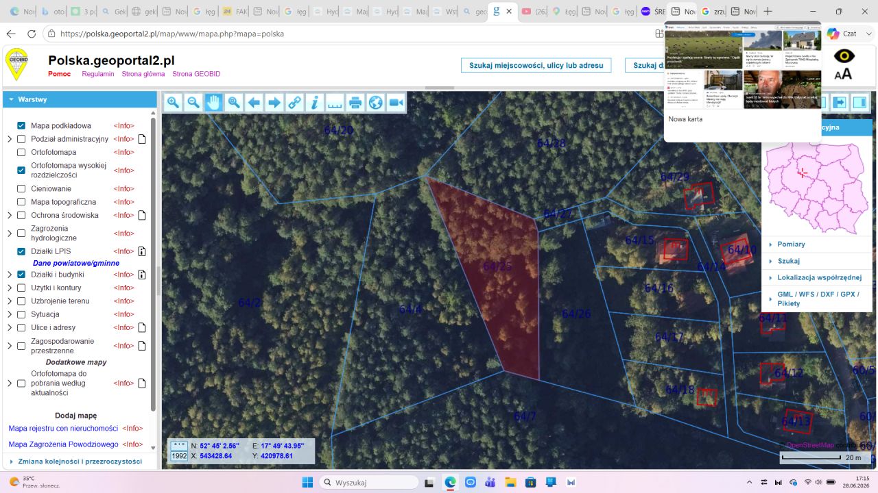Viewport: 878px width, 493px height.
Task: Click the globe full extent icon
Action: pyautogui.click(x=375, y=103)
